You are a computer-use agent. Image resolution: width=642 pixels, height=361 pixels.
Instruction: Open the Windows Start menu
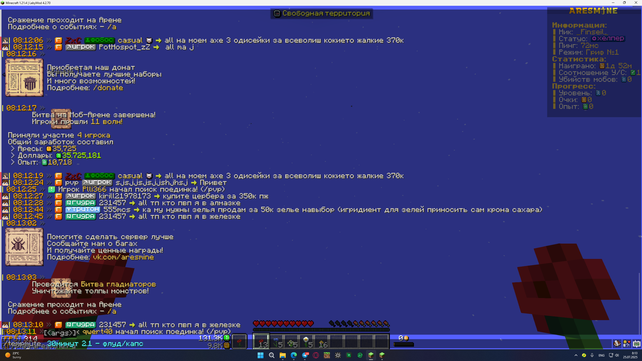[260, 355]
